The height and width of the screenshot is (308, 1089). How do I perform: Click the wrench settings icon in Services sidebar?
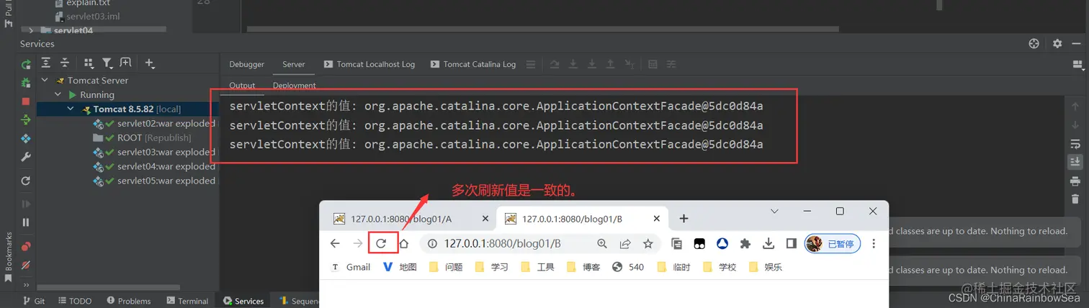tap(26, 157)
